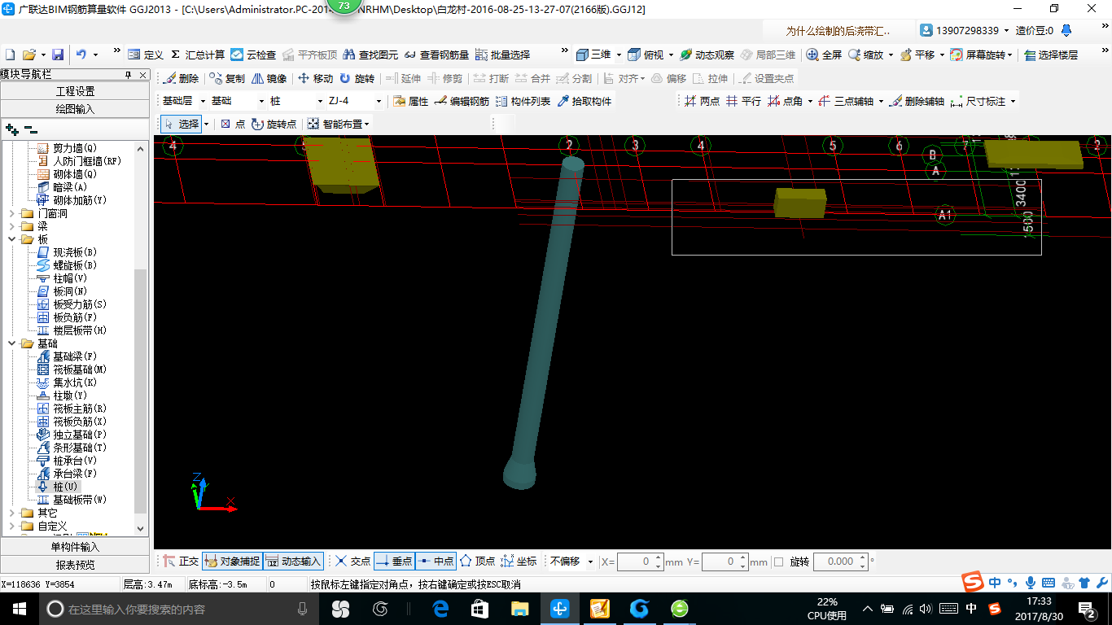Viewport: 1112px width, 625px height.
Task: Activate 拾取构件 pick component tool
Action: (x=584, y=101)
